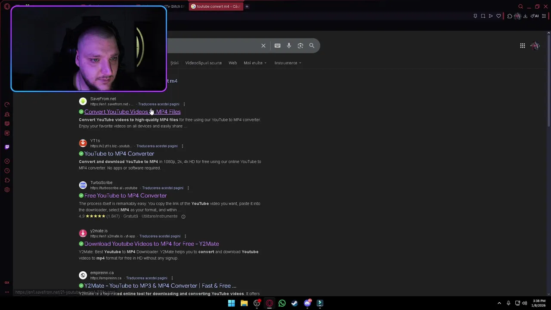Open Settings gear icon in sidebar
Image resolution: width=551 pixels, height=310 pixels.
7,189
